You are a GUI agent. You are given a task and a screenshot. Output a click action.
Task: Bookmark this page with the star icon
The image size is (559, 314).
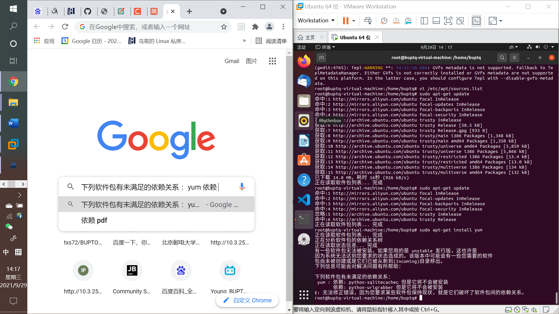224,27
